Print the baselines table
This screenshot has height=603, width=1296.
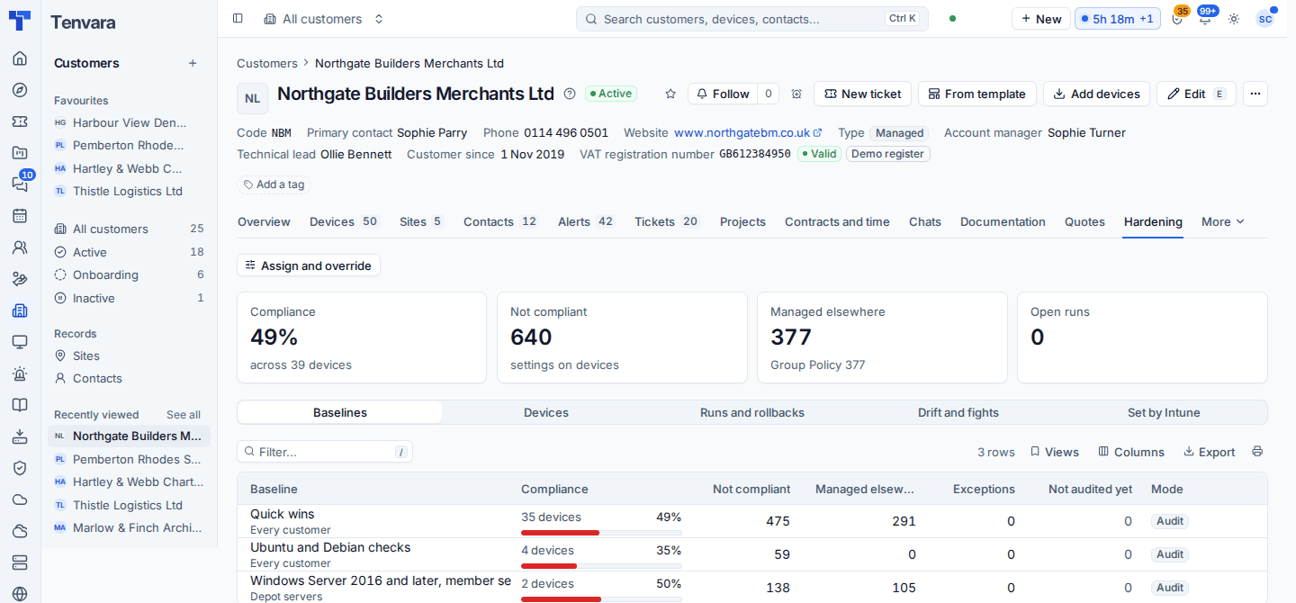1257,452
